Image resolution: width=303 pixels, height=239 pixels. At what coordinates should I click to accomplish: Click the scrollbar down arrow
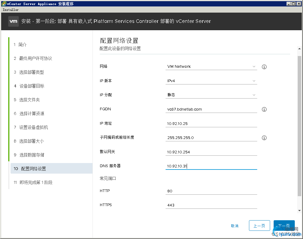299,211
